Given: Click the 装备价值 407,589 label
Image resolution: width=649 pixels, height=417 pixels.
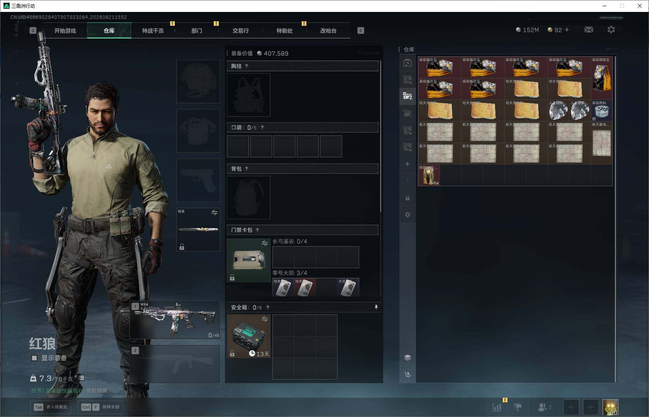Looking at the screenshot, I should tap(260, 53).
